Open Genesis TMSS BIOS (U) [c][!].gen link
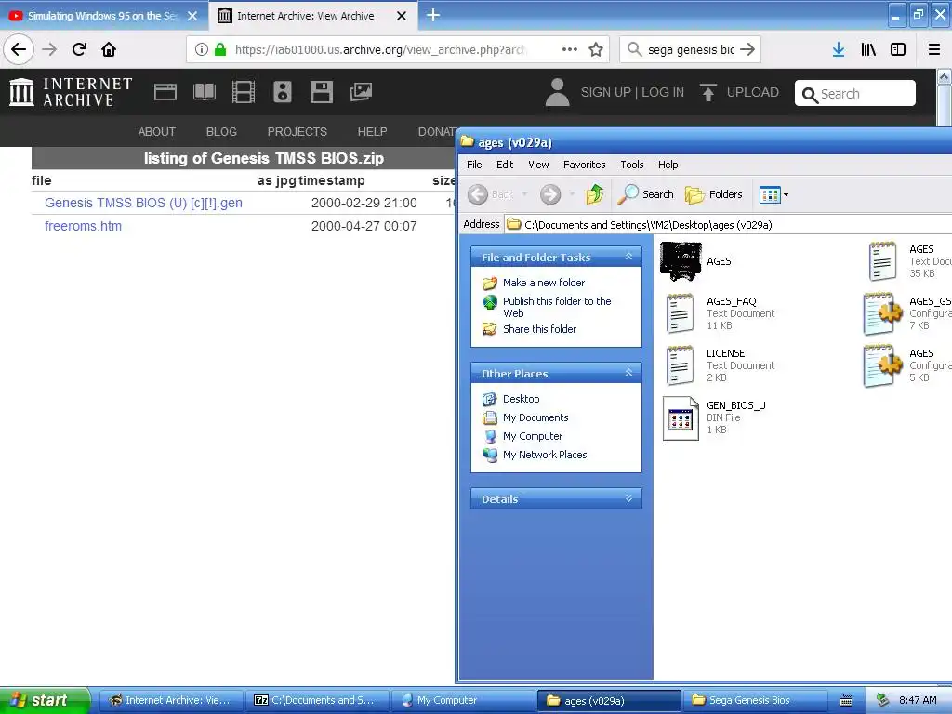Viewport: 952px width, 714px height. click(x=143, y=203)
